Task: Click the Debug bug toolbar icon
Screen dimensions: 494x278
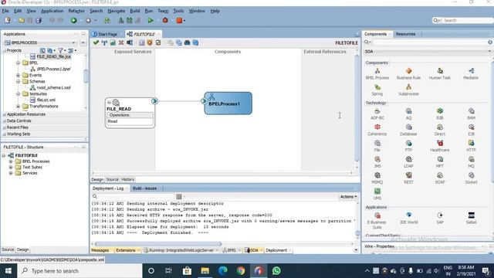Action: tap(165, 21)
